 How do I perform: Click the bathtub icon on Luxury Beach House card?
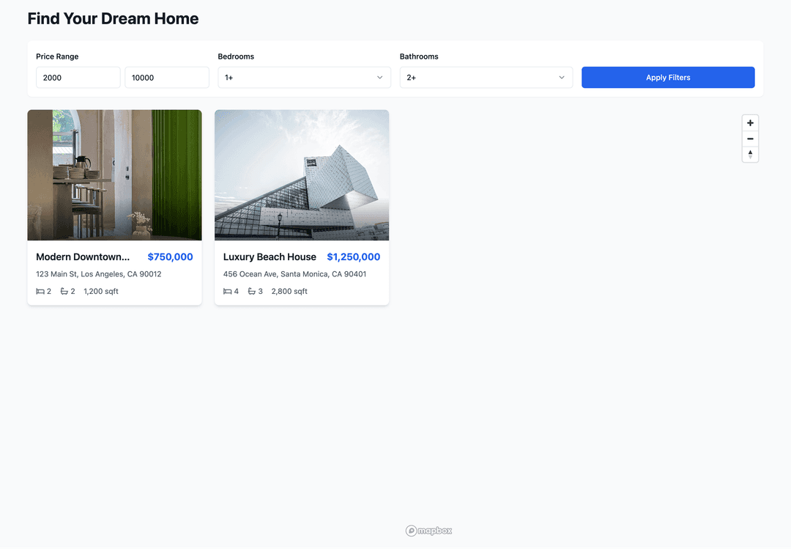[x=250, y=291]
